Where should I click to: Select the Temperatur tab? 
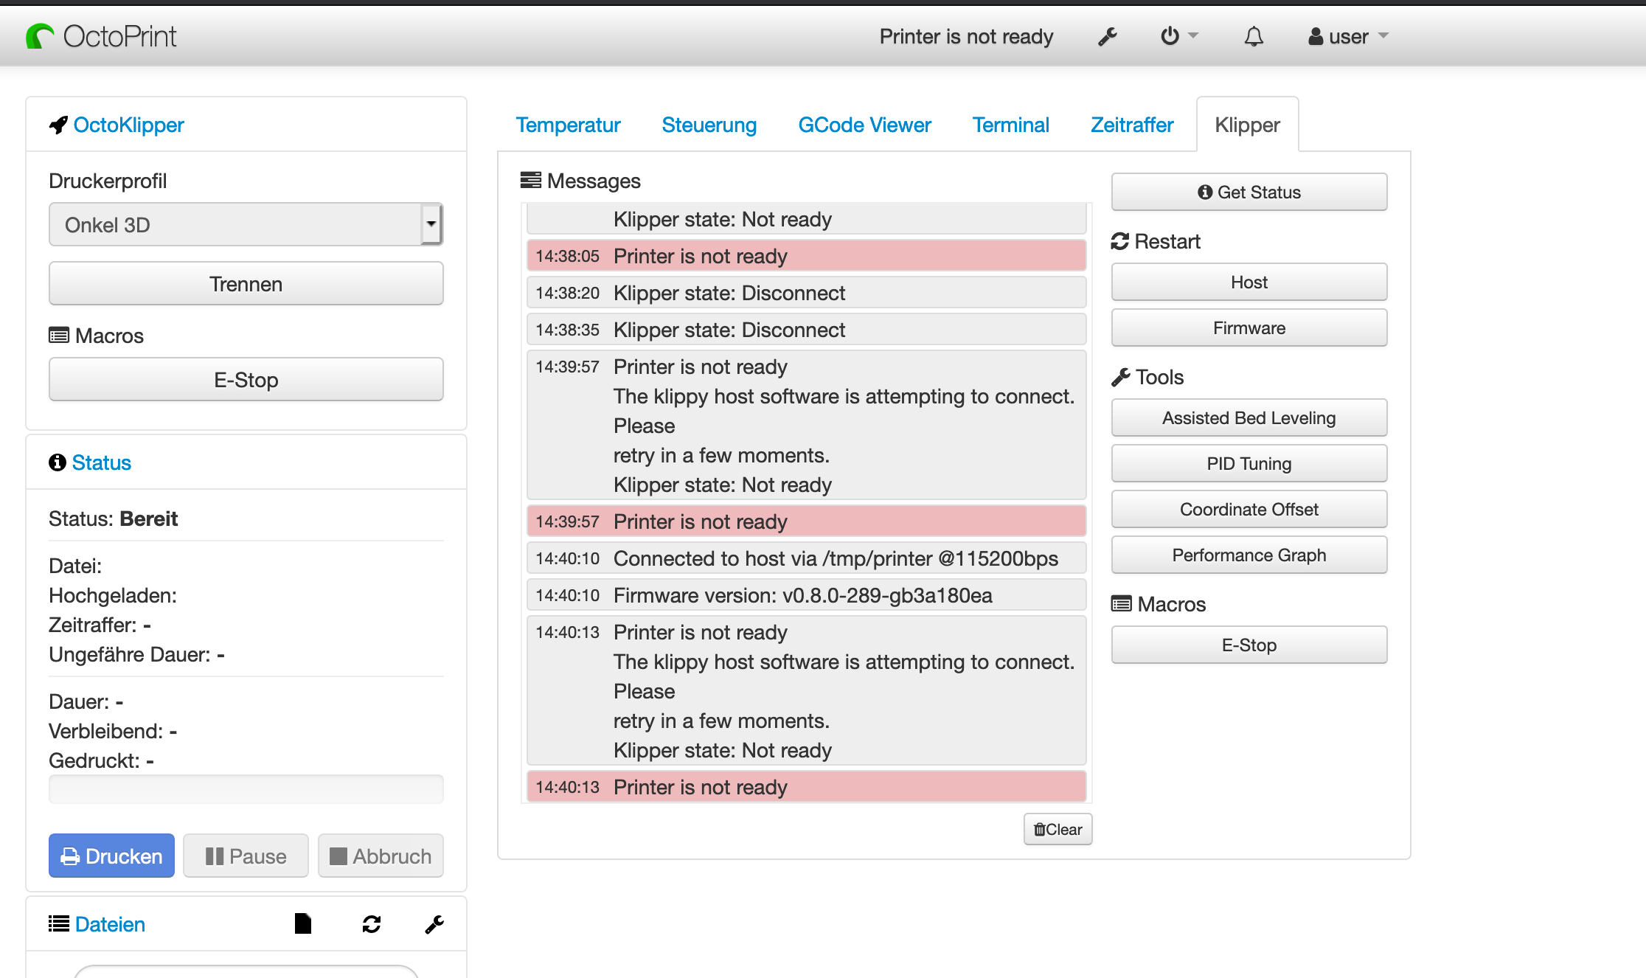(x=568, y=124)
